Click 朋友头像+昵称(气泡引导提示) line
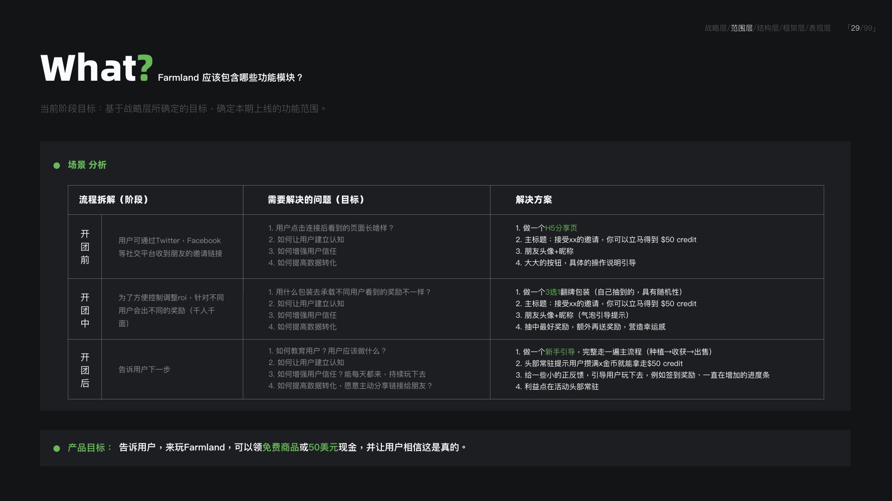 click(572, 315)
